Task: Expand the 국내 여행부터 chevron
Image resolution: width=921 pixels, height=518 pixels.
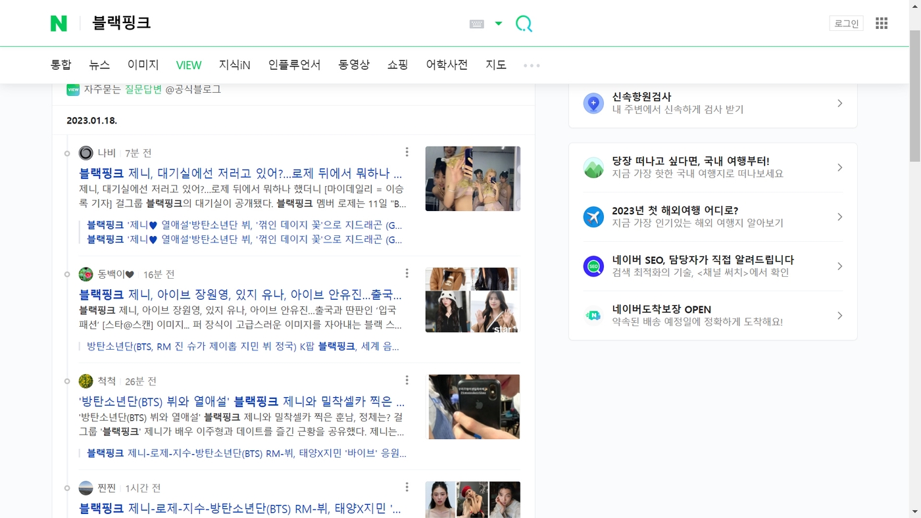Action: coord(839,168)
